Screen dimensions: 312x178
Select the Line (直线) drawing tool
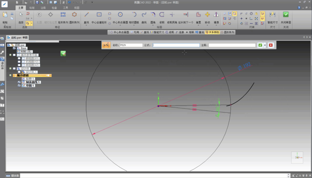click(x=87, y=15)
